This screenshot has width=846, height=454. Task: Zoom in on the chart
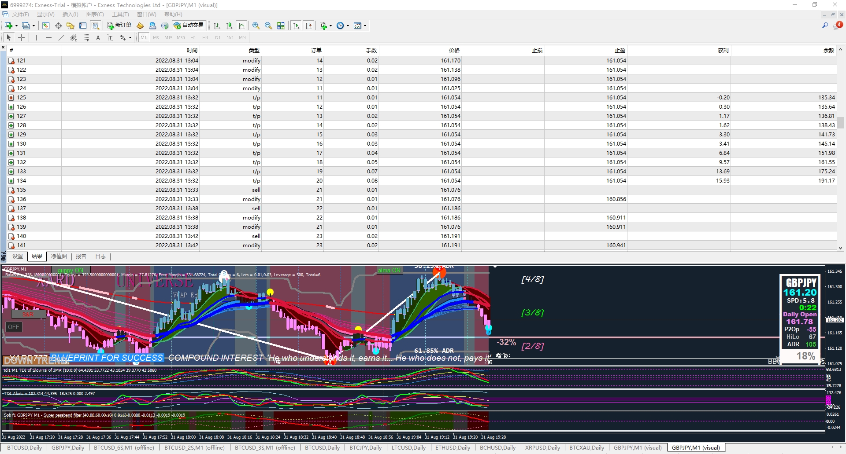tap(256, 26)
